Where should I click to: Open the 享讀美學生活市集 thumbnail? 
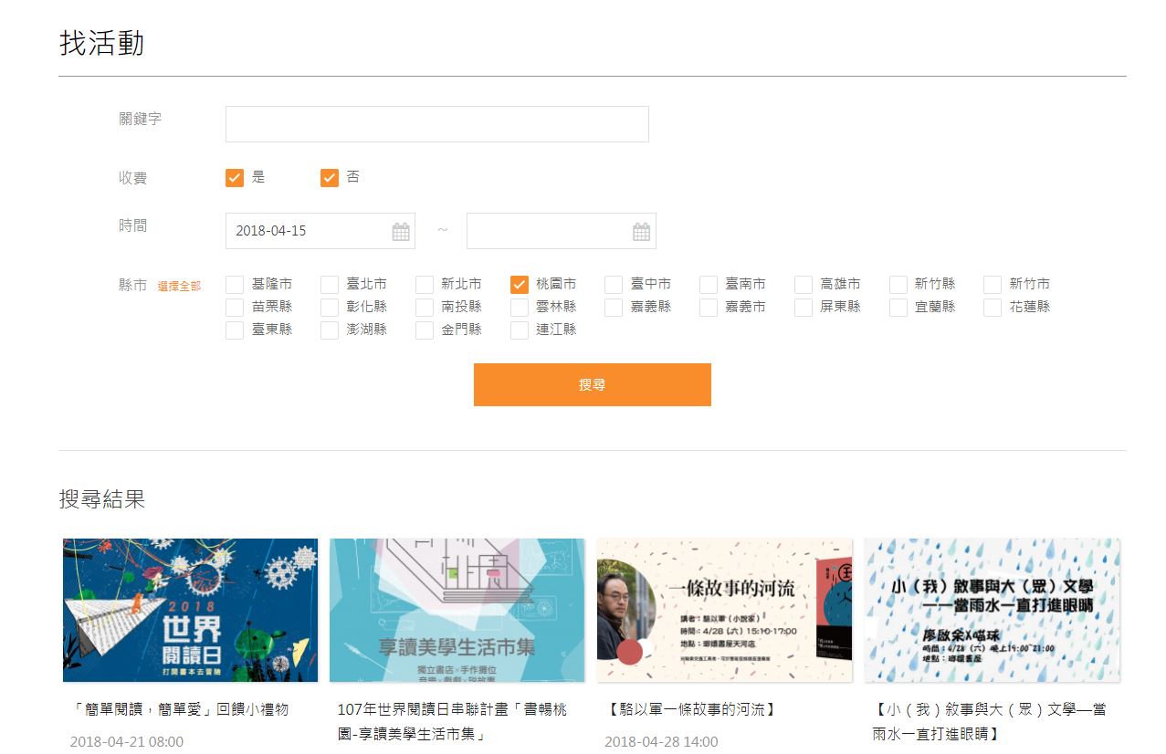click(x=457, y=610)
